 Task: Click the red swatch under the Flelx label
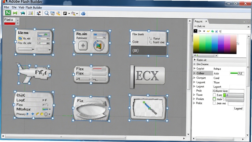10,24
